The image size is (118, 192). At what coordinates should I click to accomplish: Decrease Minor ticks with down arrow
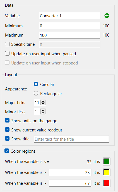[43, 113]
